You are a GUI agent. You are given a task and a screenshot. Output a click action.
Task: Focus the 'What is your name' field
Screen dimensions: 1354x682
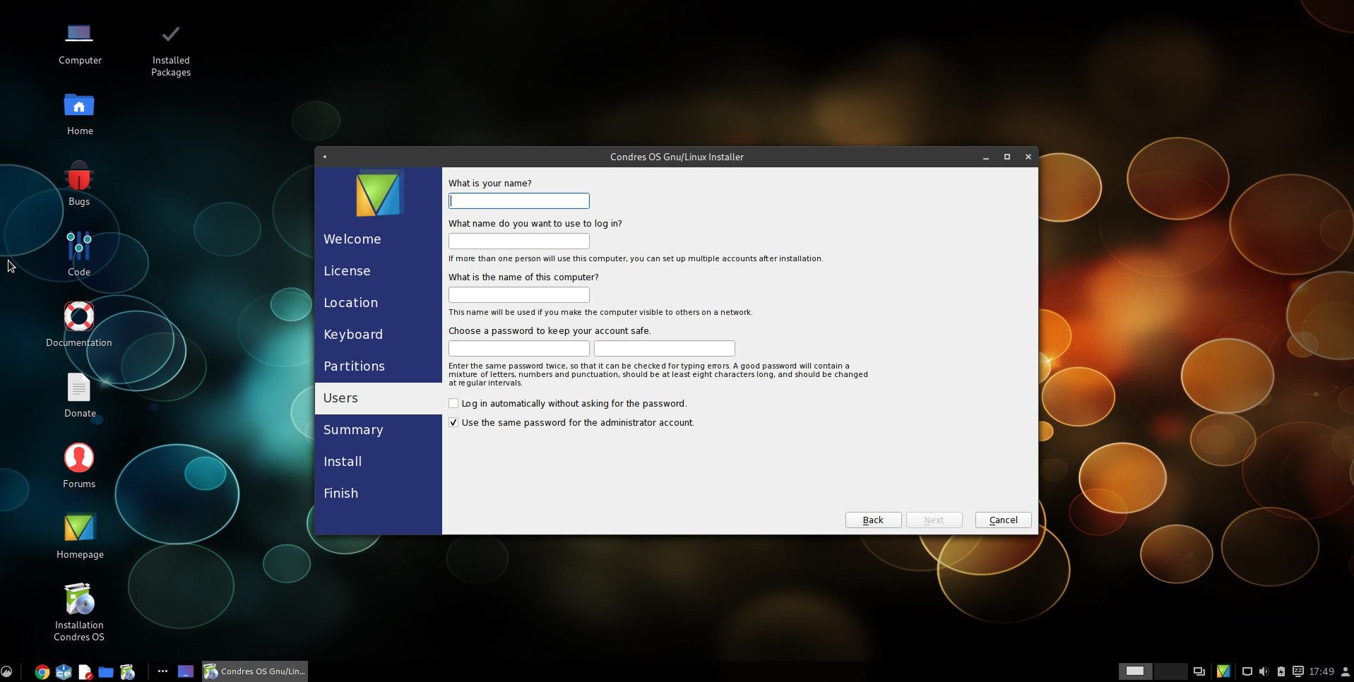[519, 201]
